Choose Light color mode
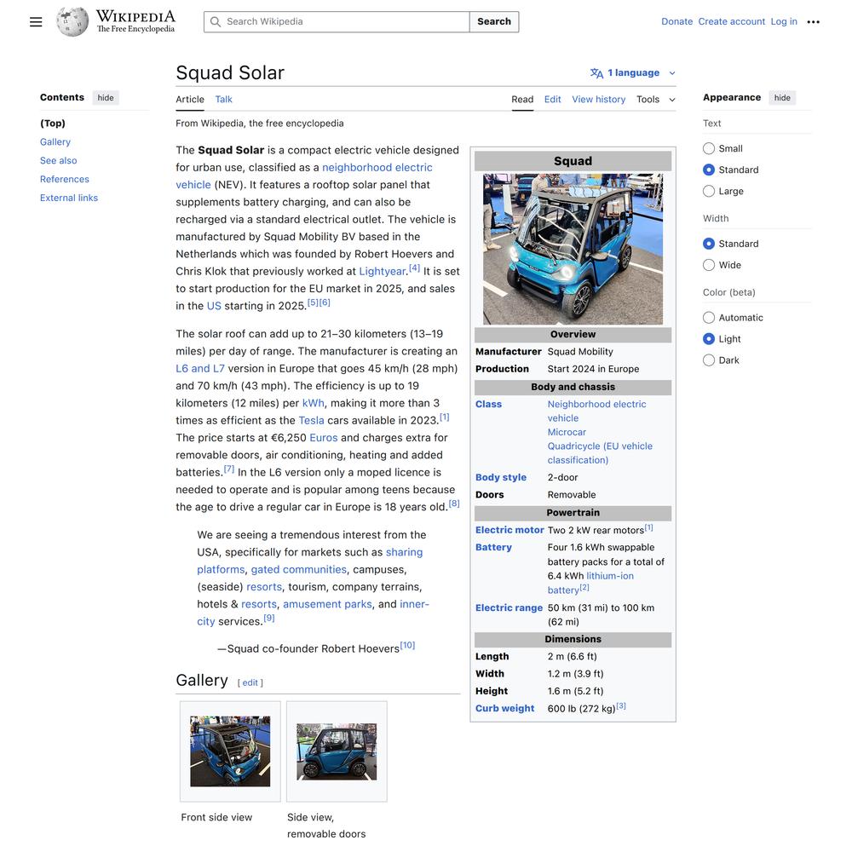852x852 pixels. coord(709,338)
